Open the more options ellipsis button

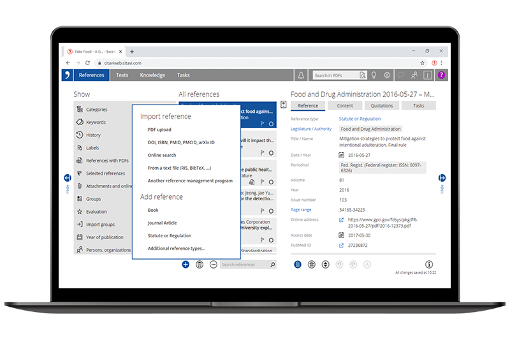214,265
